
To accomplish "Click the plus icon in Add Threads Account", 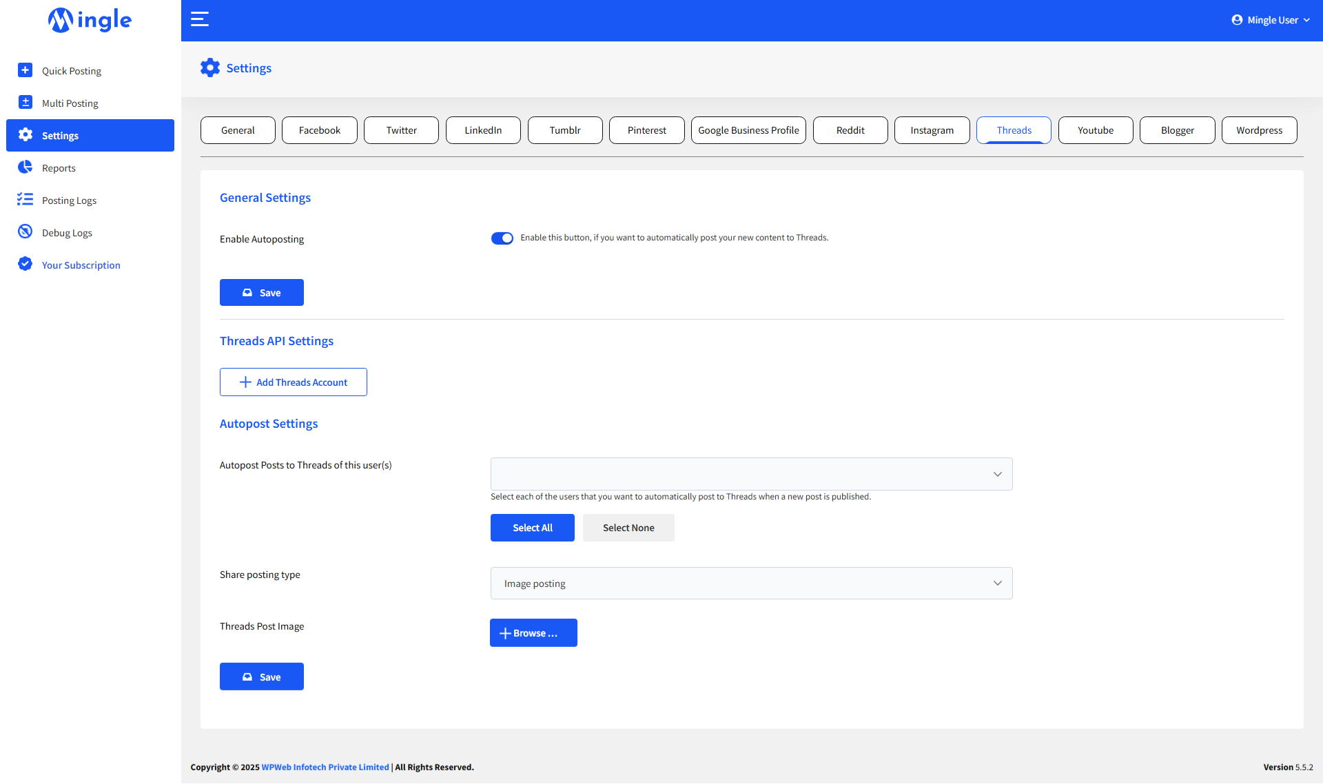I will (245, 382).
